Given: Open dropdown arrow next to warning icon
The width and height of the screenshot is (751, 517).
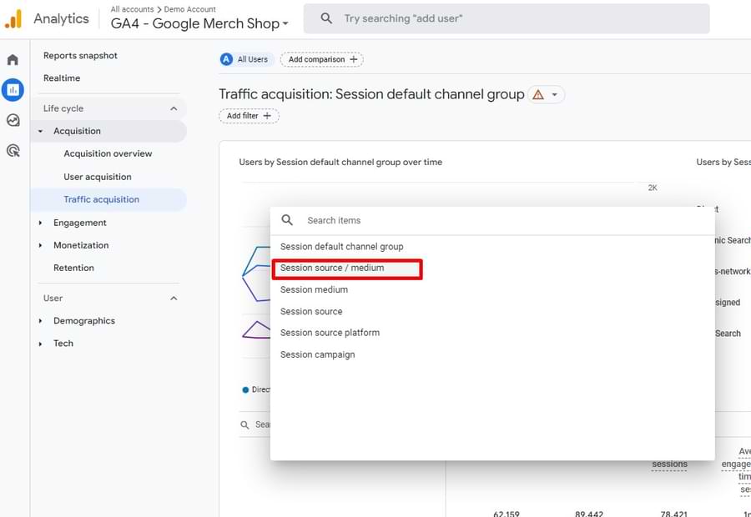Looking at the screenshot, I should 555,95.
